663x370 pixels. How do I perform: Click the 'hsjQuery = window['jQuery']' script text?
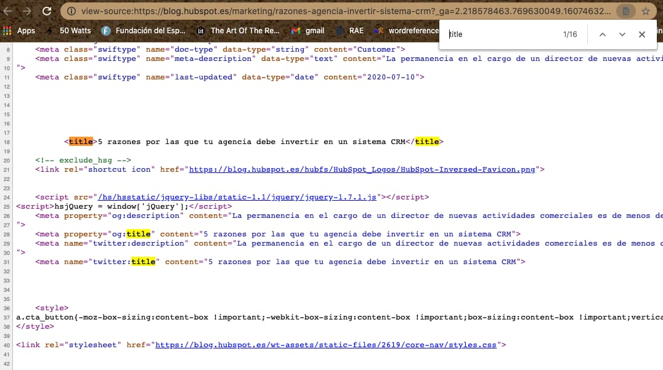pyautogui.click(x=121, y=206)
